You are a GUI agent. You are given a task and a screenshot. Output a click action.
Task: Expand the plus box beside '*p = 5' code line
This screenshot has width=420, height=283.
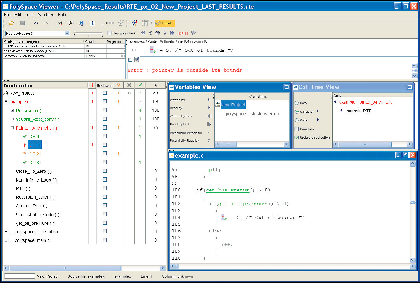click(134, 50)
